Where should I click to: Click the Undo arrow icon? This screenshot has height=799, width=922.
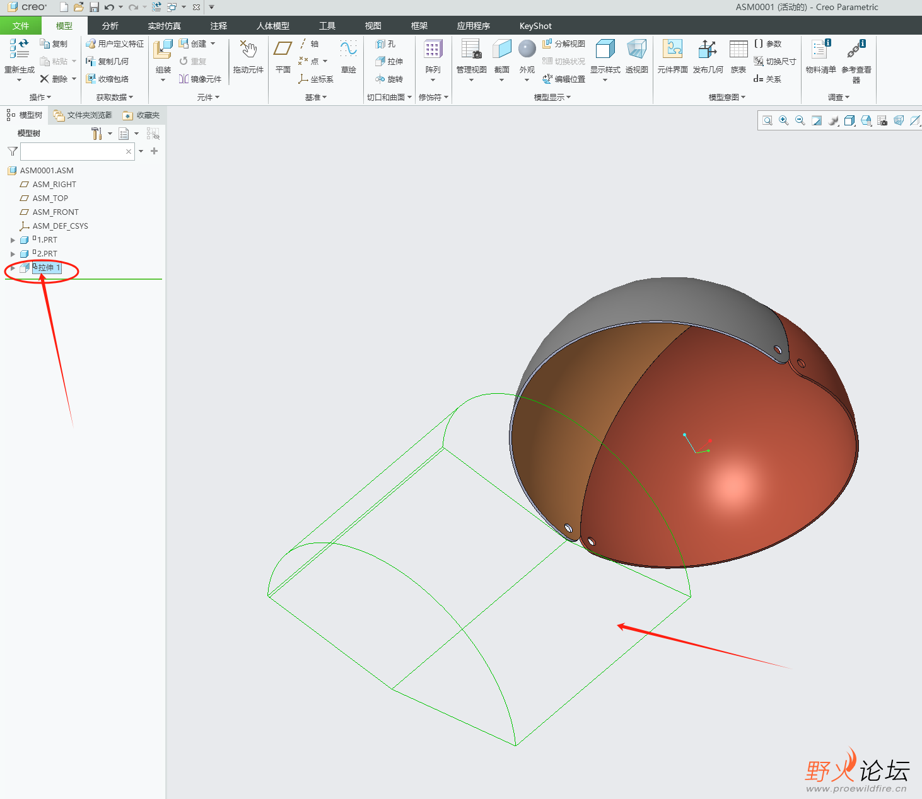click(x=109, y=7)
